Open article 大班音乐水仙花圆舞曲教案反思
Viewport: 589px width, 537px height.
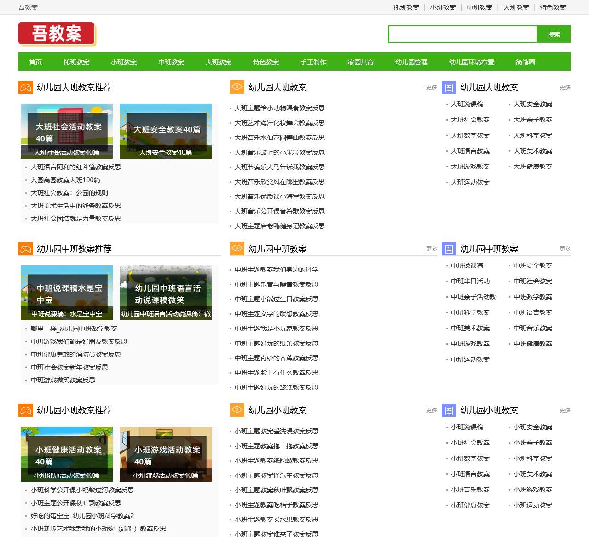[279, 138]
